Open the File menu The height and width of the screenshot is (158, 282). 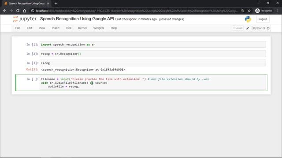coord(18,28)
